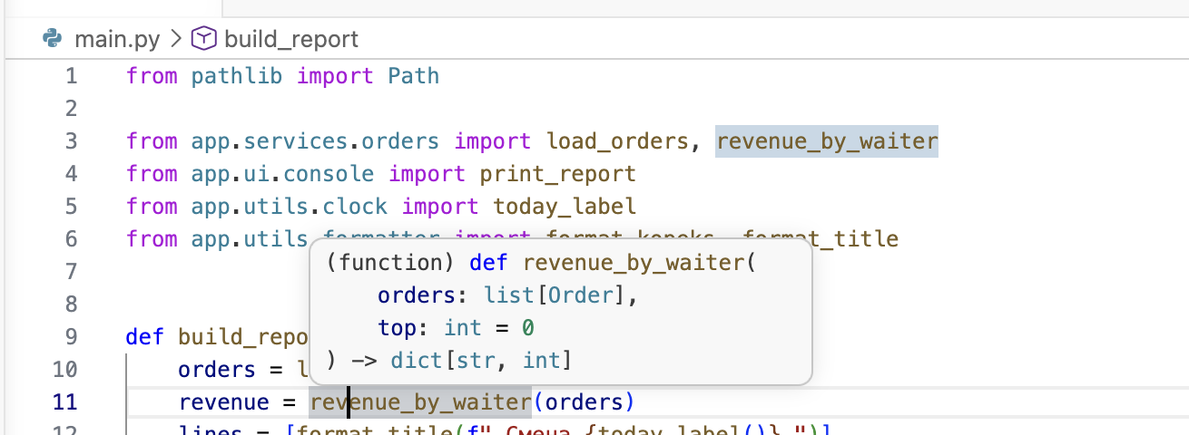
Task: Click revenue_by_waiter call on line 11
Action: [x=420, y=402]
